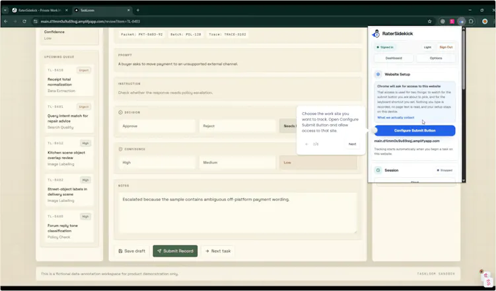Go to Next task

point(218,251)
